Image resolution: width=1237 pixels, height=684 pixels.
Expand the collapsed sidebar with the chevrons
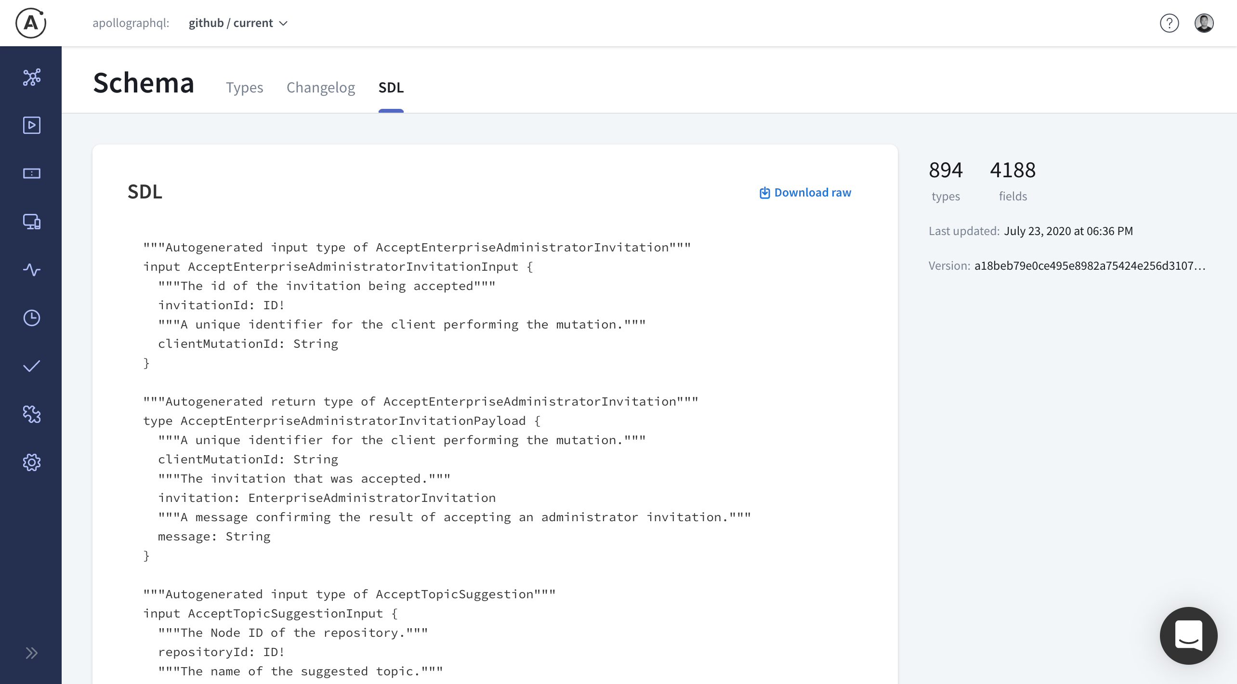coord(31,653)
